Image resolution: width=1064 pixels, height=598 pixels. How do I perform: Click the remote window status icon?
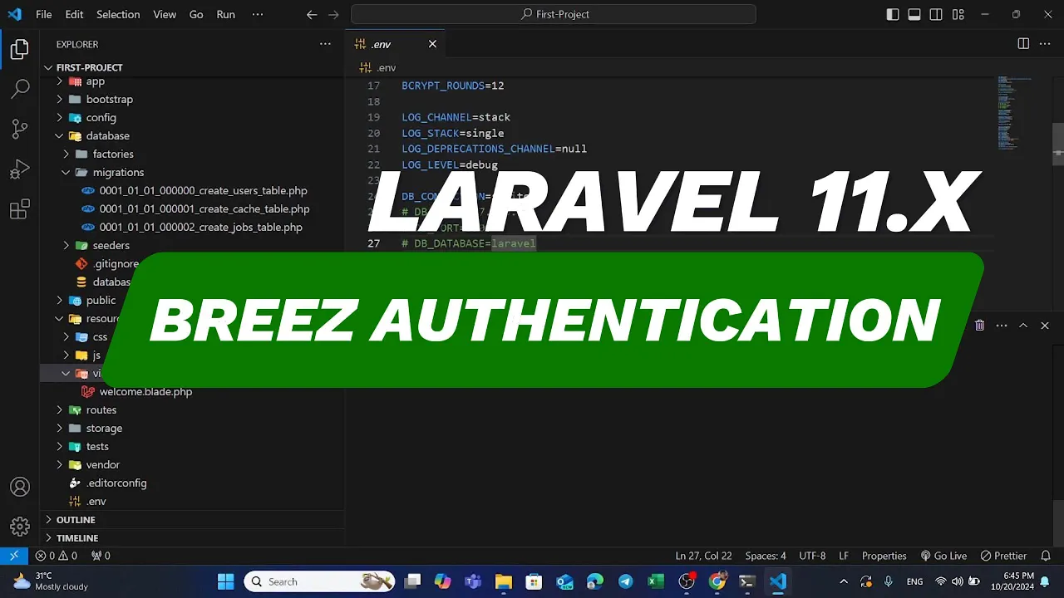click(14, 556)
